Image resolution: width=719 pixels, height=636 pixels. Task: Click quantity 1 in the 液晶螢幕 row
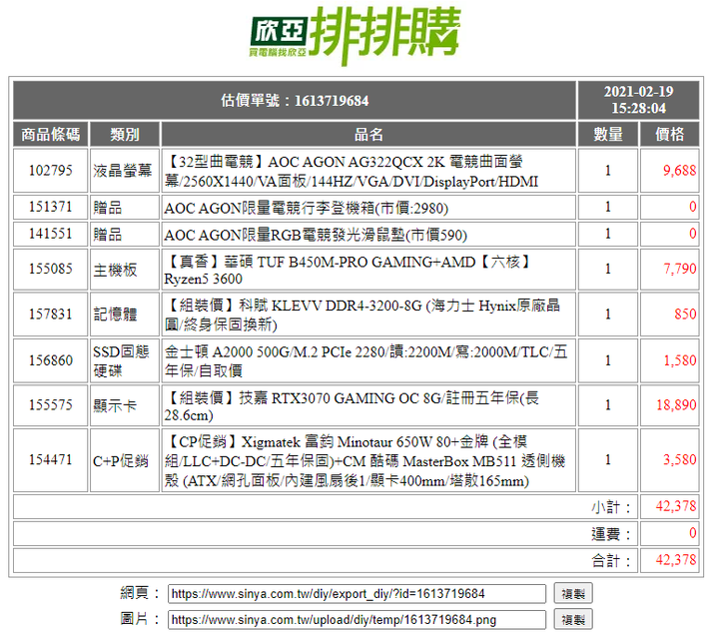pyautogui.click(x=608, y=171)
